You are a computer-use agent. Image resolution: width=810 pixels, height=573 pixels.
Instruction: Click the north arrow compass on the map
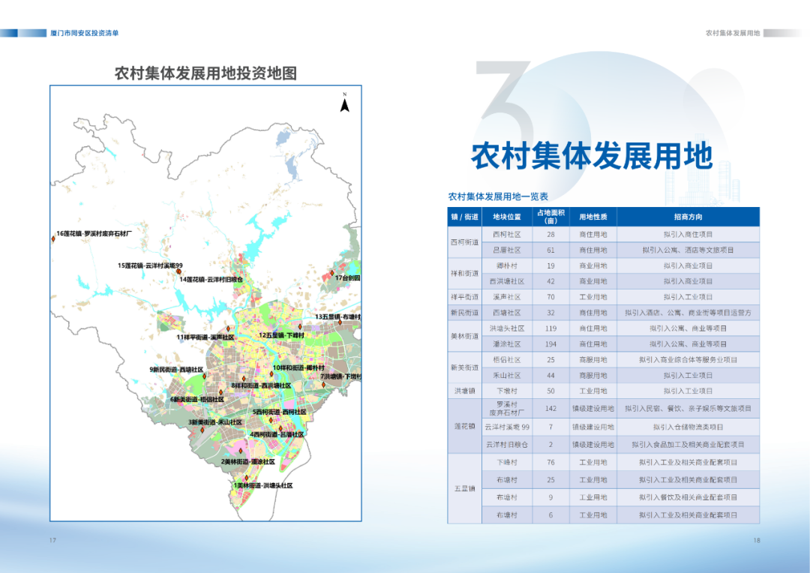345,103
